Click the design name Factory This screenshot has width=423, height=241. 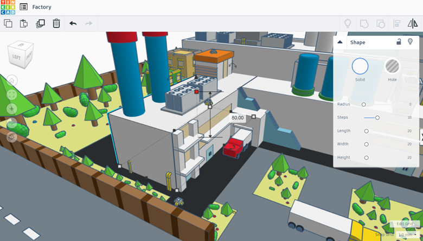42,7
